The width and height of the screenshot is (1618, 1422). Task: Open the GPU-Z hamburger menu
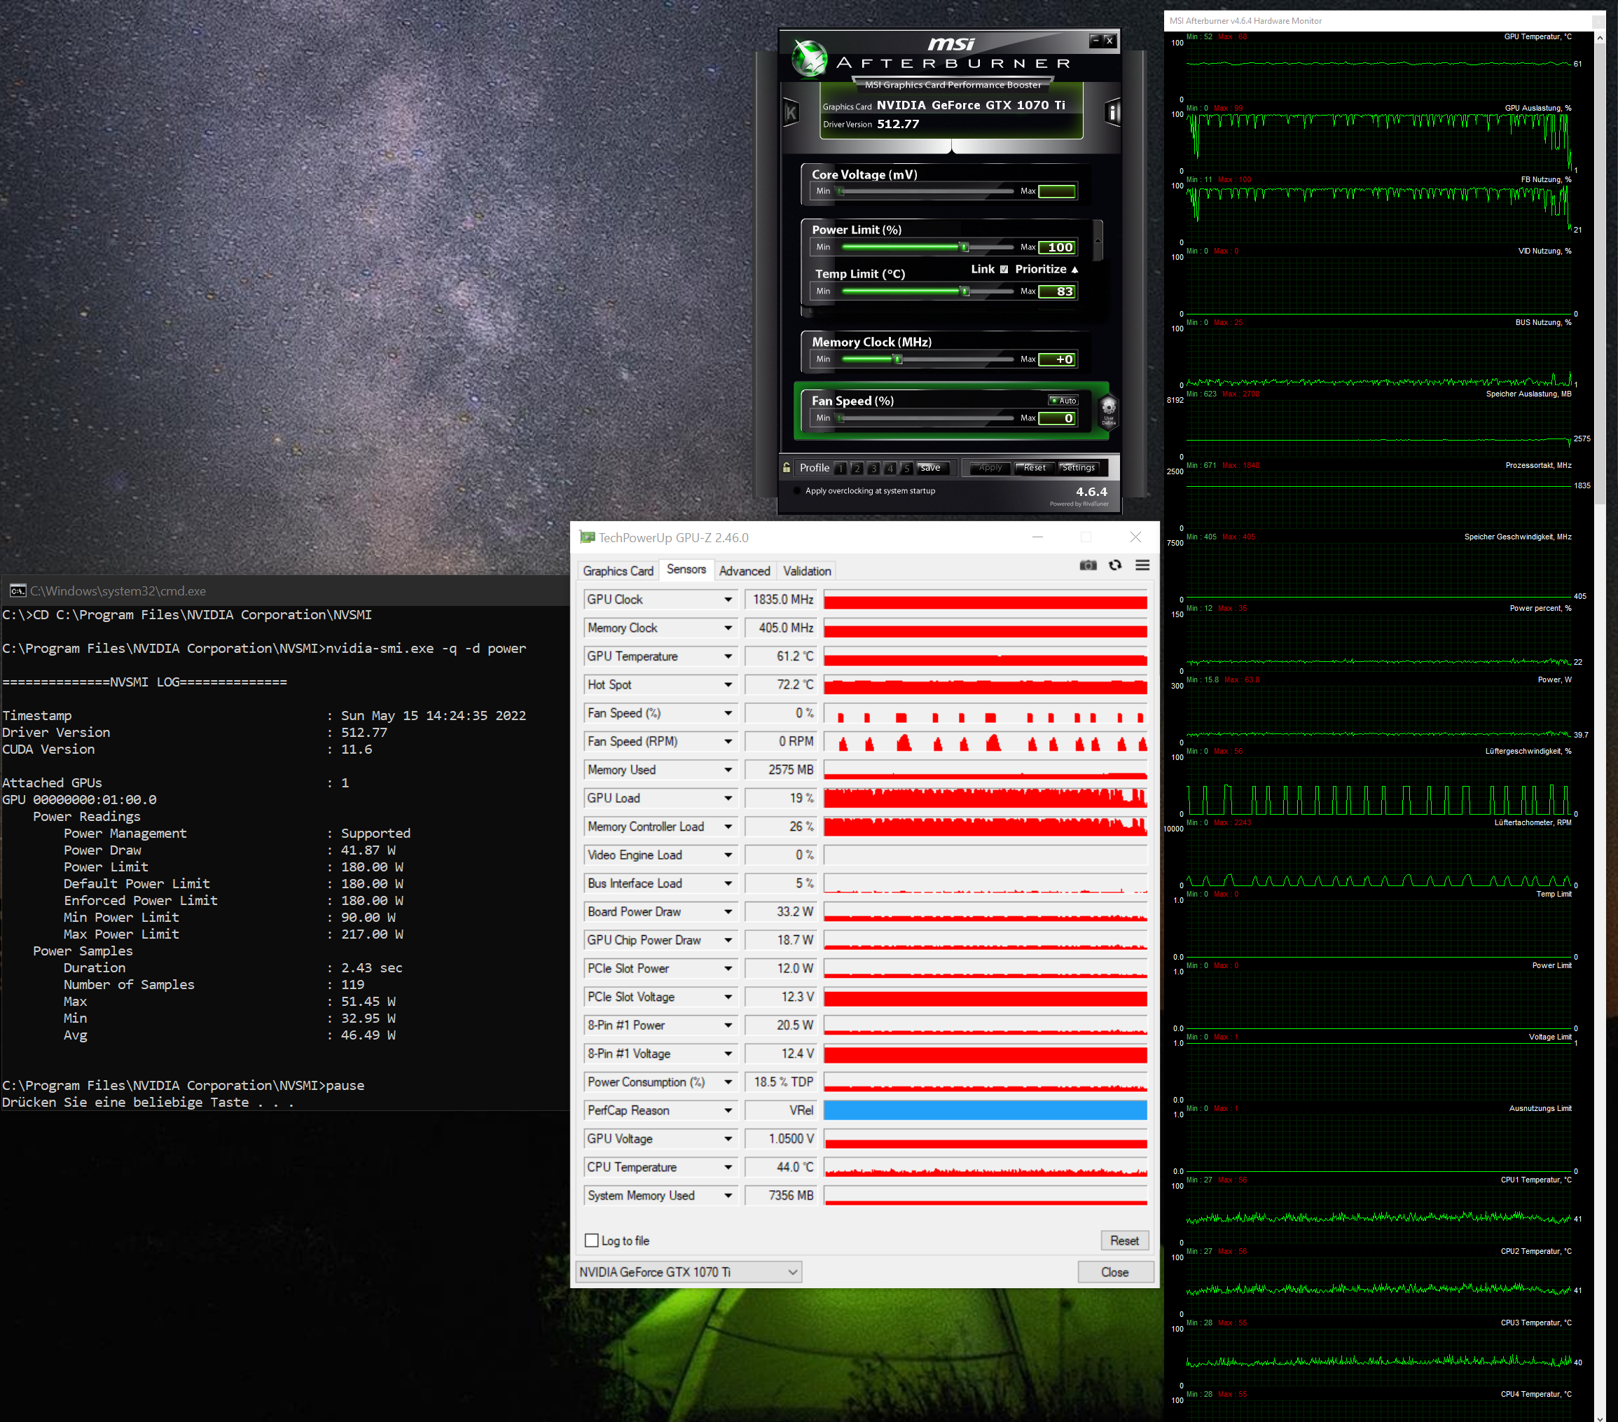(1142, 565)
